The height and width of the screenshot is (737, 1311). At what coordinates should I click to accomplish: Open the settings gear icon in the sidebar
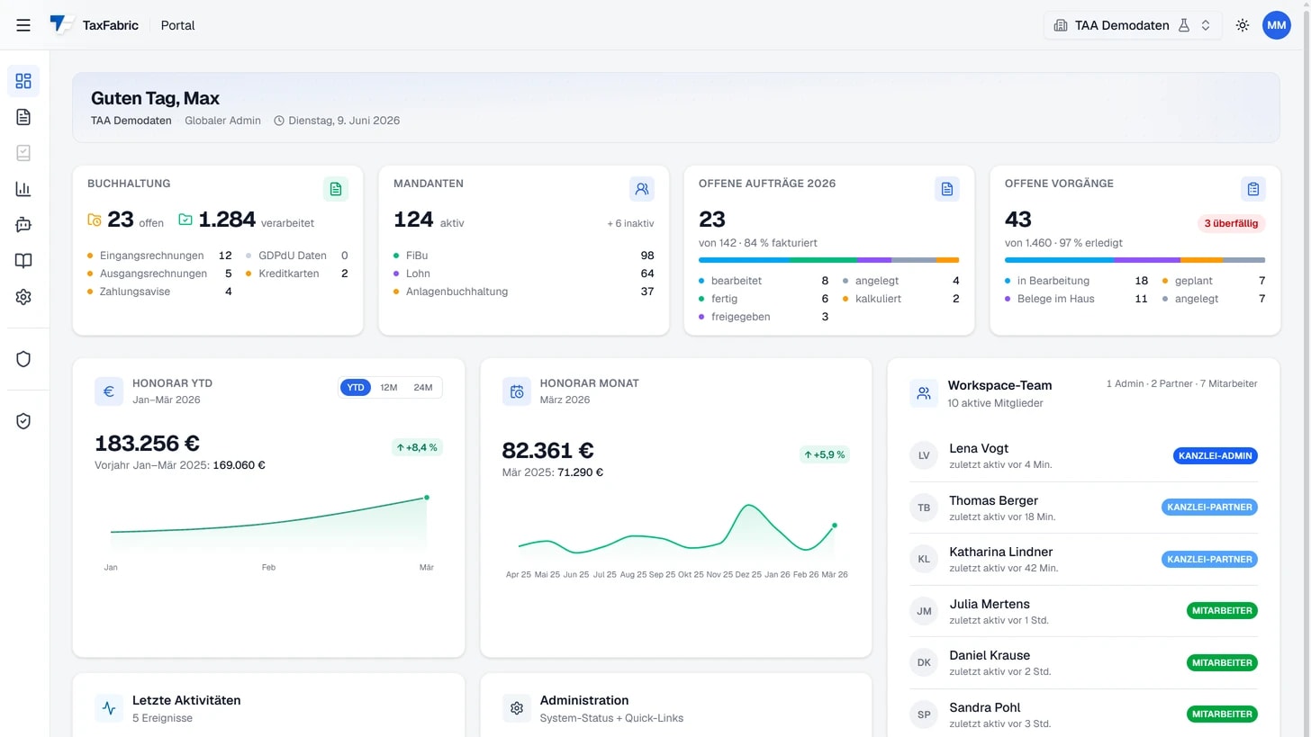click(x=23, y=297)
